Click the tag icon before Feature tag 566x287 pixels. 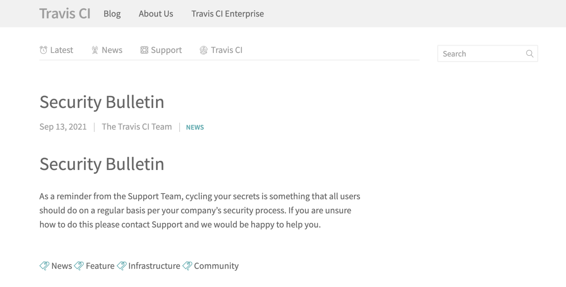[79, 266]
